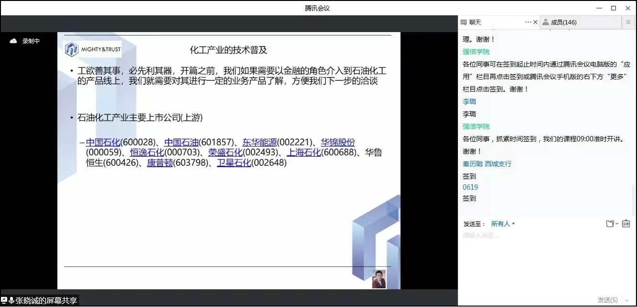Click the 录制中 recording status text
Viewport: 637px width, 307px height.
(x=31, y=41)
